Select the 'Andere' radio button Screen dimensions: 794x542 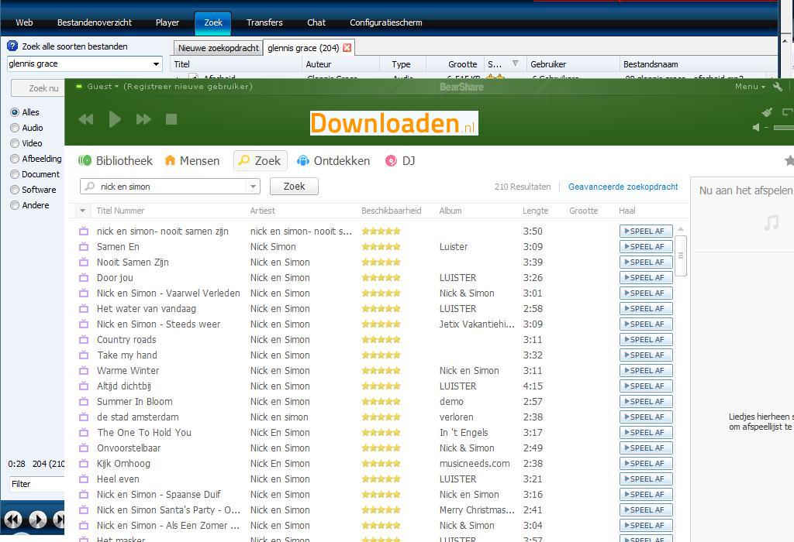tap(15, 205)
